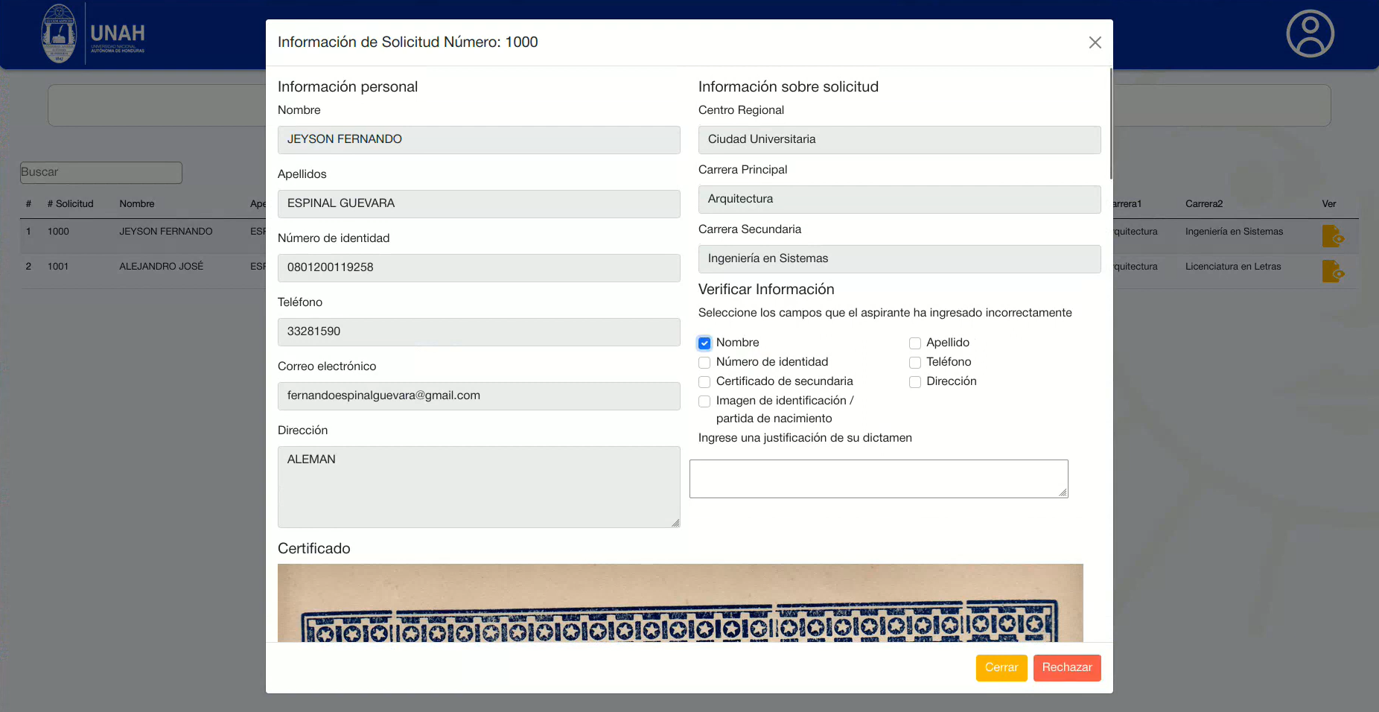
Task: Click the Buscar search field
Action: click(x=101, y=172)
